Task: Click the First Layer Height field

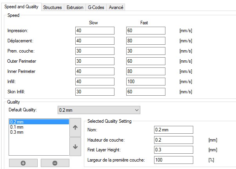Action: (x=174, y=150)
